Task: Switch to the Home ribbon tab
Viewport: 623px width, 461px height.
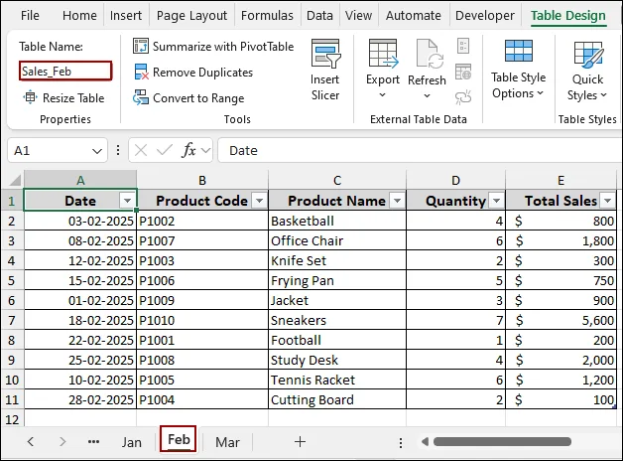Action: (79, 16)
